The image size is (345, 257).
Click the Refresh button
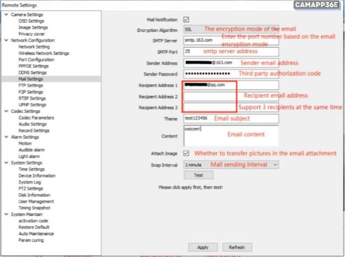[237, 247]
